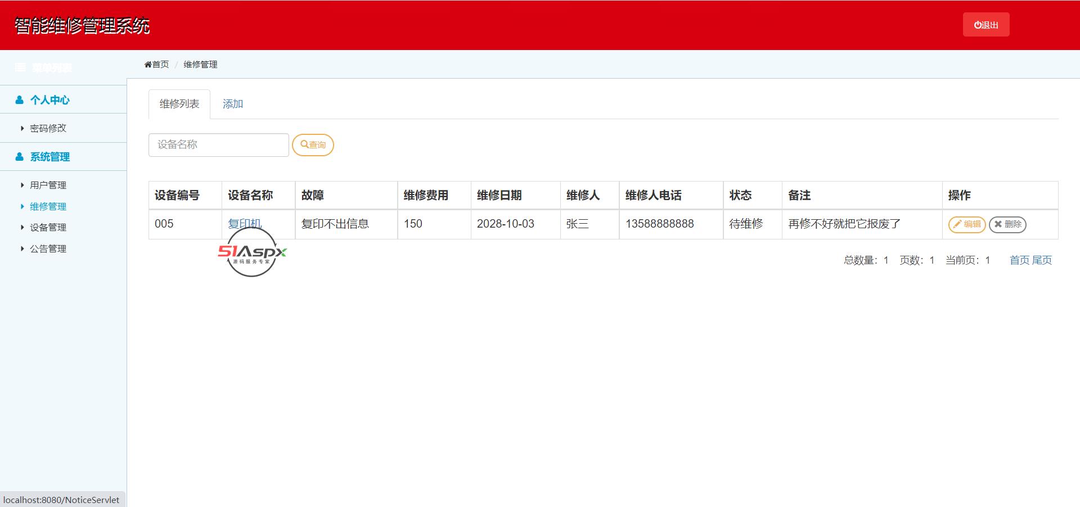This screenshot has width=1080, height=507.
Task: Select the 2028-10-03 date cell
Action: pyautogui.click(x=516, y=224)
